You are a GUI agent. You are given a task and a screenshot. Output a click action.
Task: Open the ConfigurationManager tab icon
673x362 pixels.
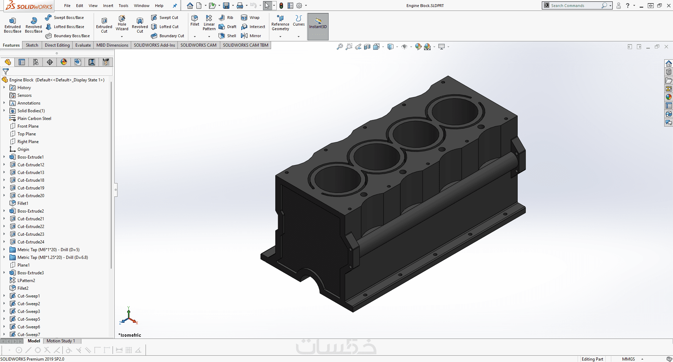point(36,62)
